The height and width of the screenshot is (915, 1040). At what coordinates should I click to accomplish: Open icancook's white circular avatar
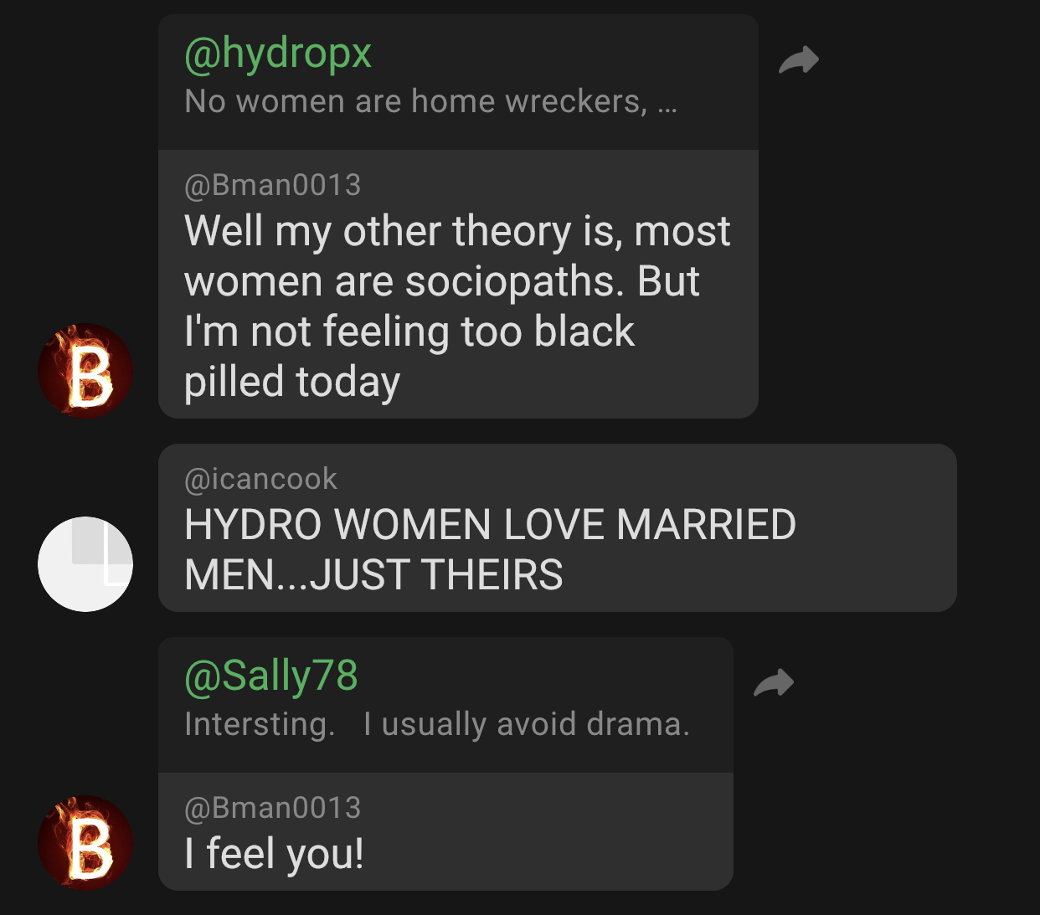pyautogui.click(x=85, y=564)
